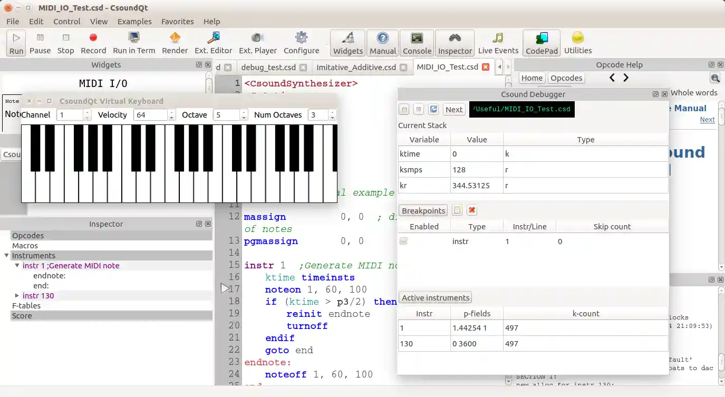Go to Opcode Help Home page
Viewport: 725px width, 397px height.
(531, 78)
